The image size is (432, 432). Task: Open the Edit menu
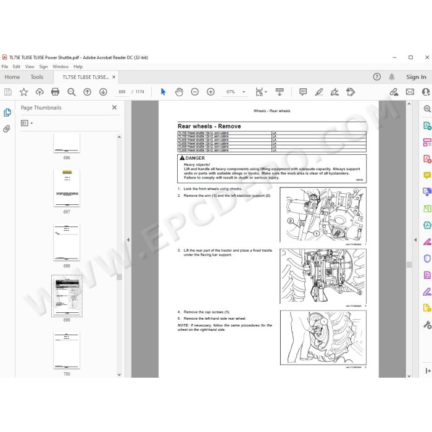coord(17,67)
